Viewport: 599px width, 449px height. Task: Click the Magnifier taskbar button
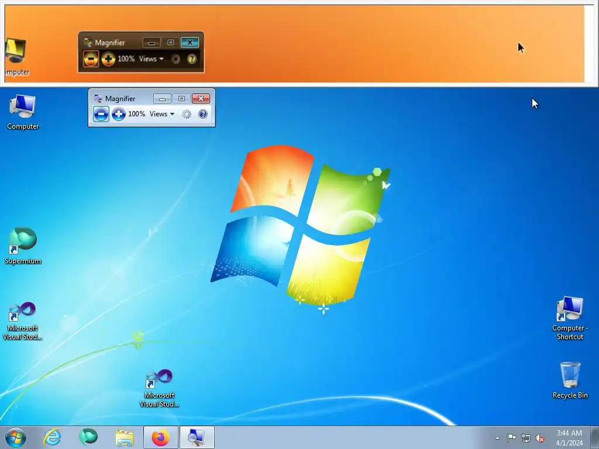[x=197, y=437]
